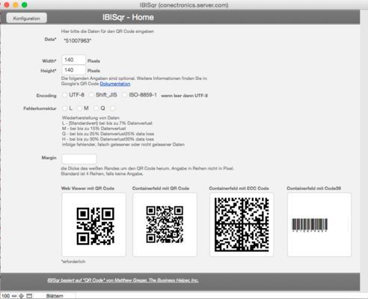The height and width of the screenshot is (299, 368).
Task: Click the 'L - (Standardwert)' description line
Action: tap(107, 123)
